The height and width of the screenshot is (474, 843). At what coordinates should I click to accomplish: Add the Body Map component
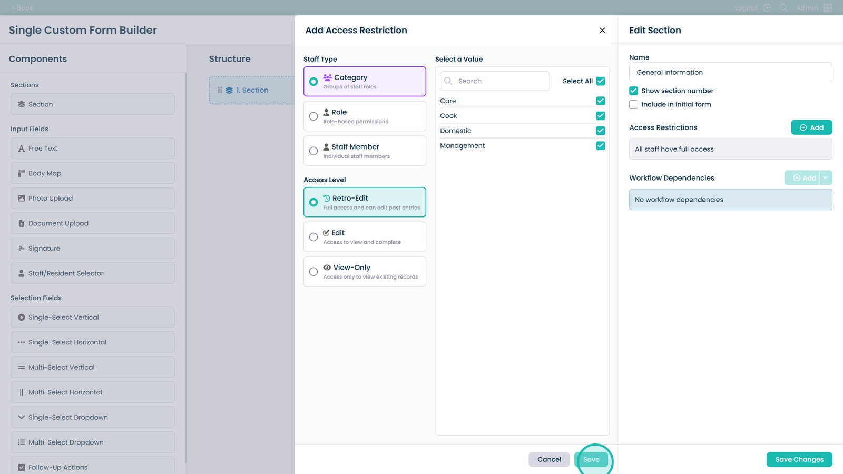click(x=92, y=173)
